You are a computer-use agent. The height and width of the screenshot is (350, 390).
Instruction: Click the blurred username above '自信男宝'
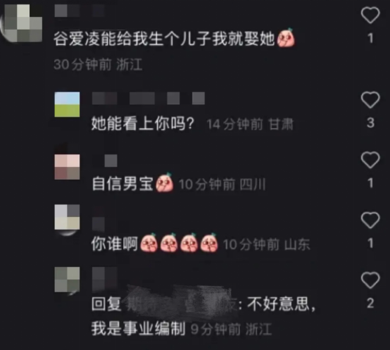105,161
